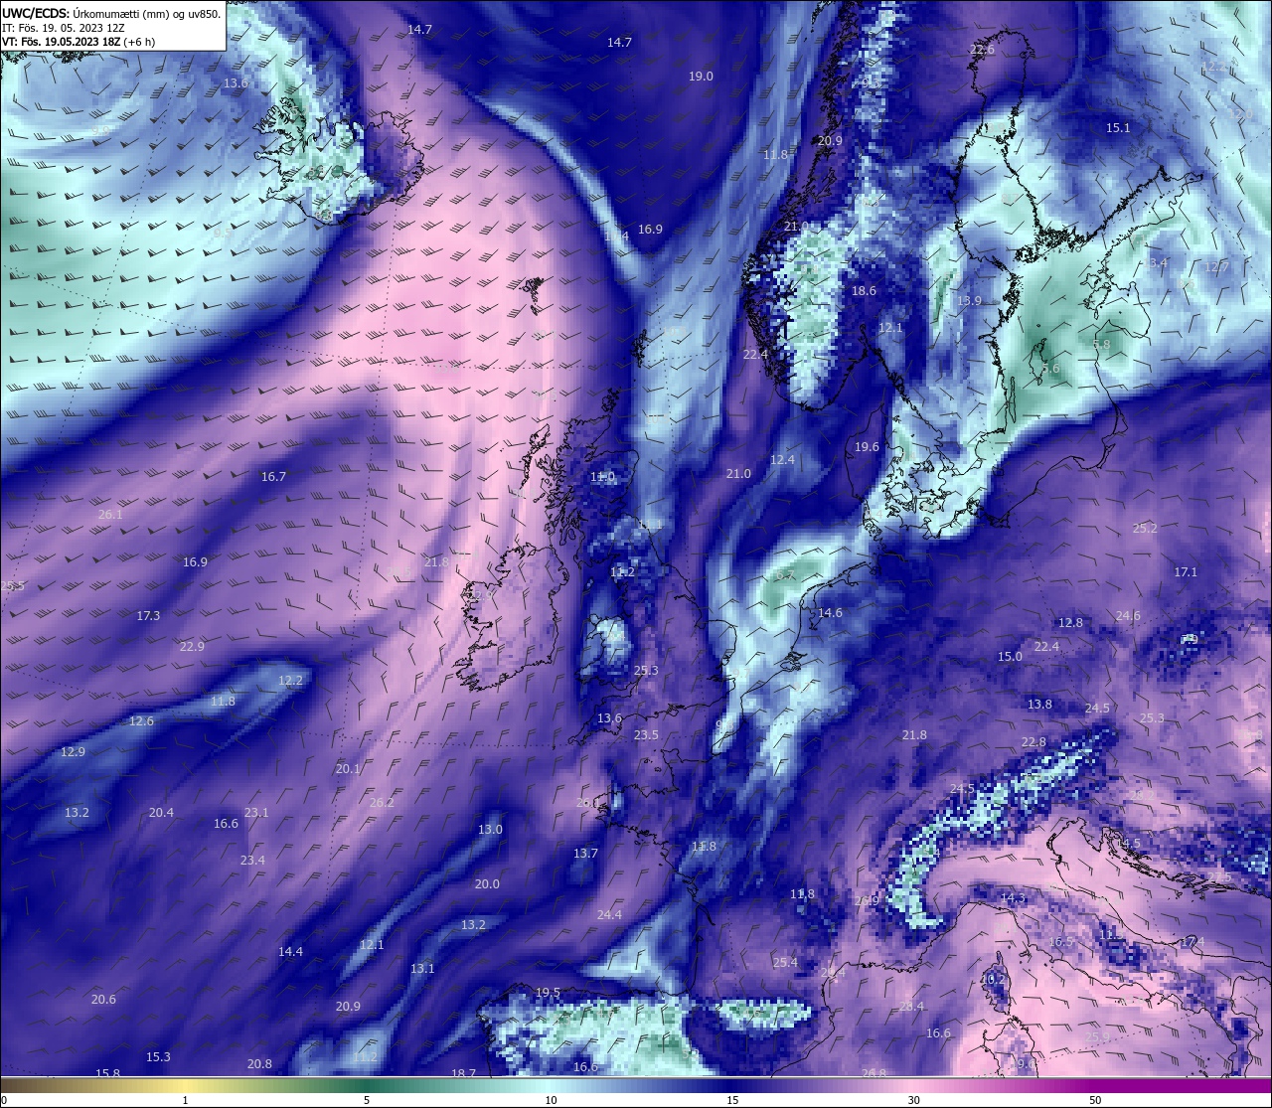Select the 20.4 value label

(x=161, y=813)
